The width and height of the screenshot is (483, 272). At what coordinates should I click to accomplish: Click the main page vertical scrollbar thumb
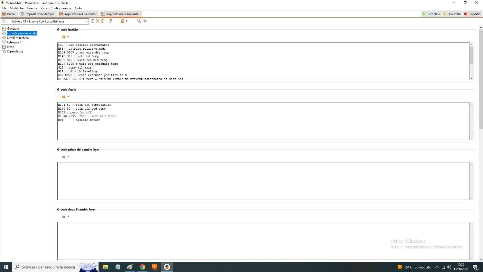click(x=481, y=79)
